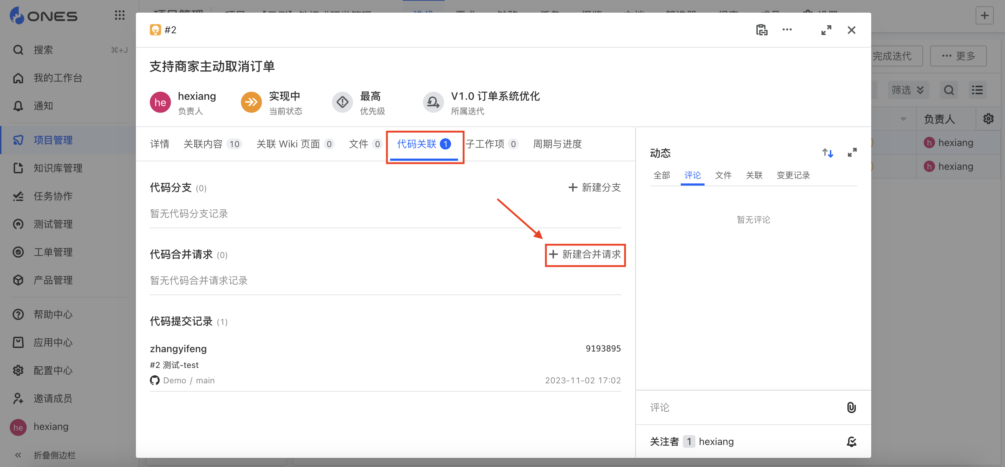
Task: Toggle activity sort order arrows
Action: 827,153
